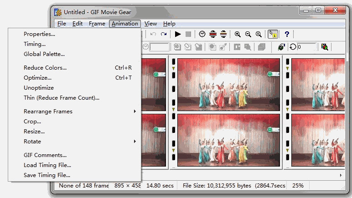
Task: Click the zoom actual-size magnifier icon
Action: click(259, 34)
